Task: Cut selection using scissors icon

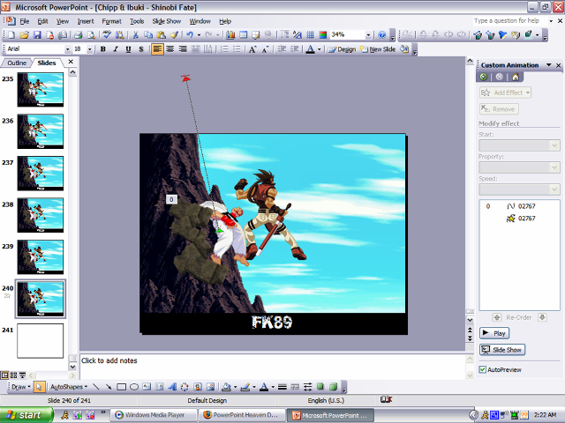Action: pyautogui.click(x=135, y=35)
